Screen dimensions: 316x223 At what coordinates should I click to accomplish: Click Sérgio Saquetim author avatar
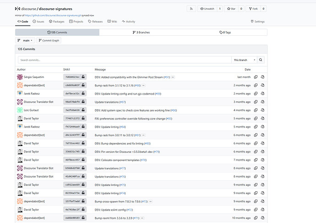coord(20,77)
